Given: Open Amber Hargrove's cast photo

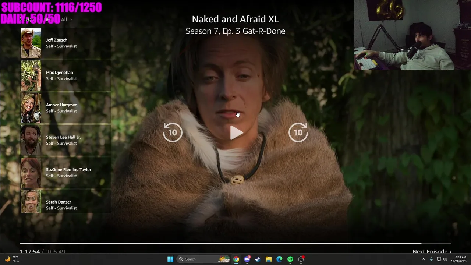Looking at the screenshot, I should [31, 108].
